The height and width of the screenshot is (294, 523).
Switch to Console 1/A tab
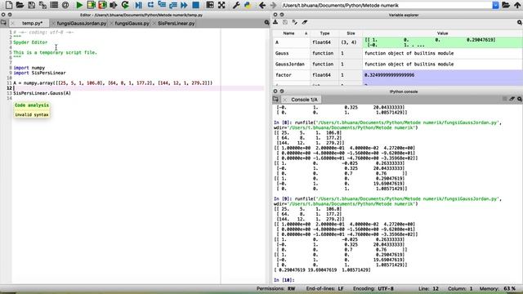click(x=304, y=100)
